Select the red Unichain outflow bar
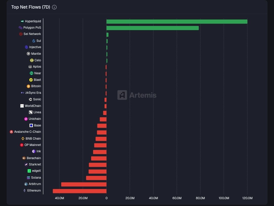274x206 pixels. 103,119
